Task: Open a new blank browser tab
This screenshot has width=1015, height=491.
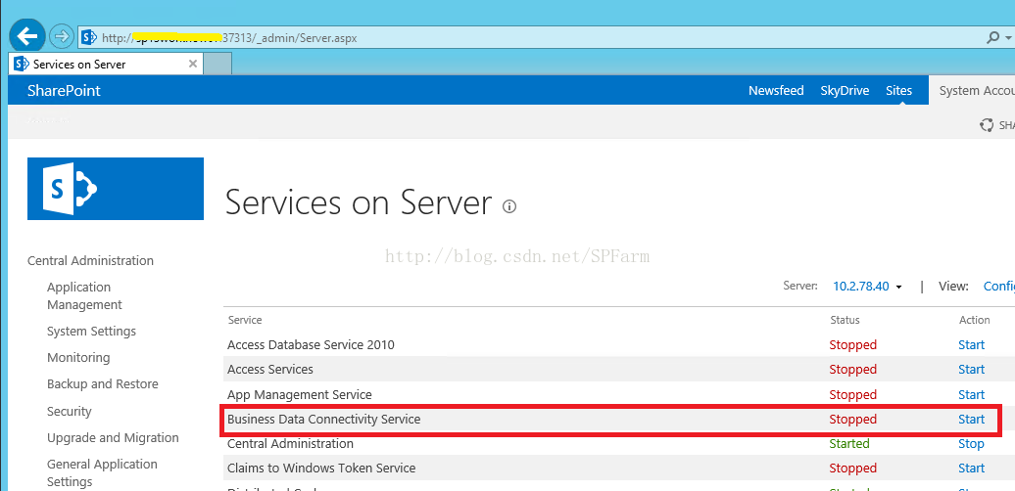Action: coord(218,64)
